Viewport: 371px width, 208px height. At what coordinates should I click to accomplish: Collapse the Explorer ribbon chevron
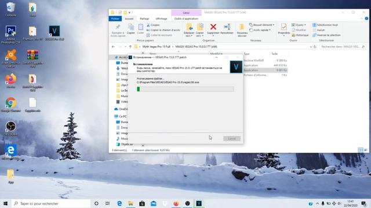(x=362, y=18)
